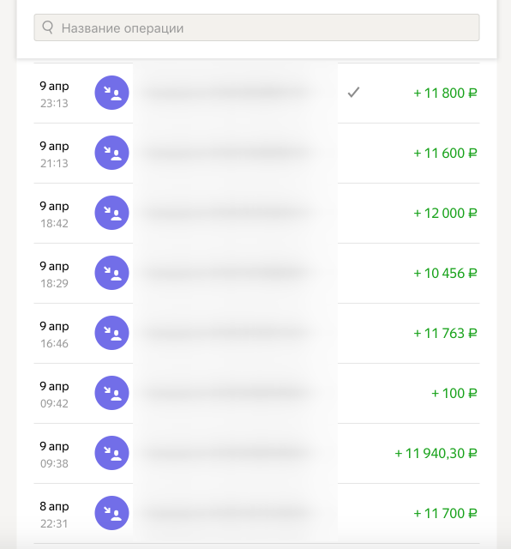Click the +11 763 ₽ amount
Viewport: 511px width, 549px height.
tap(445, 333)
